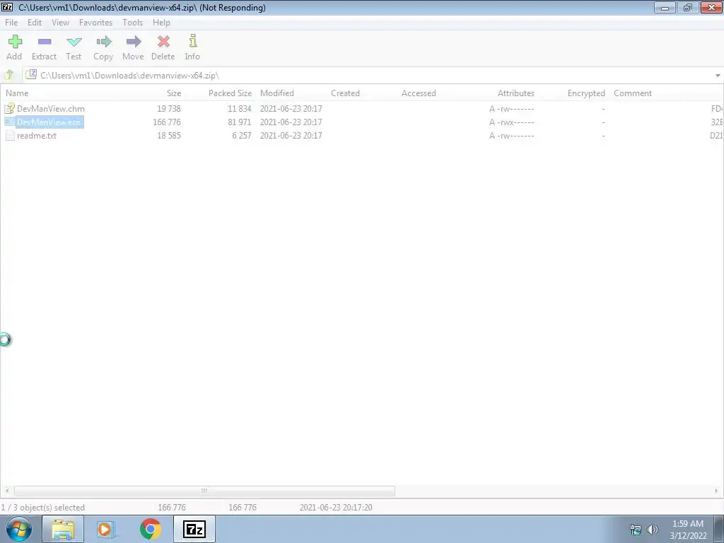Expand the address bar path dropdown
The height and width of the screenshot is (543, 724).
coord(718,75)
